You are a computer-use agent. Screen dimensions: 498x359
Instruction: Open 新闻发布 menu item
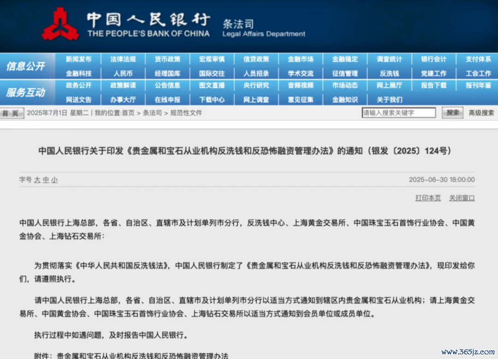(78, 59)
